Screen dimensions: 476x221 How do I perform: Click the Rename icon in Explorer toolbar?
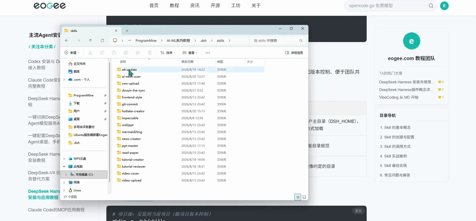tap(126, 53)
